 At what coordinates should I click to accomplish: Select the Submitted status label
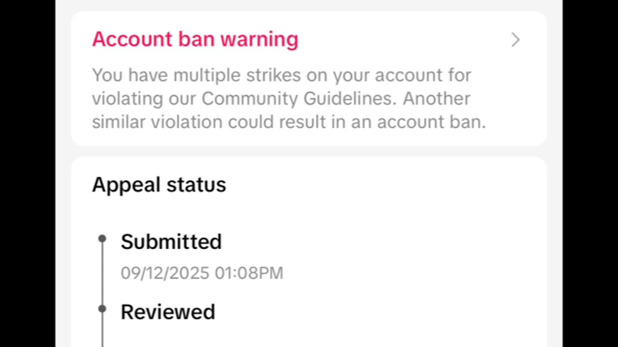[x=171, y=241]
